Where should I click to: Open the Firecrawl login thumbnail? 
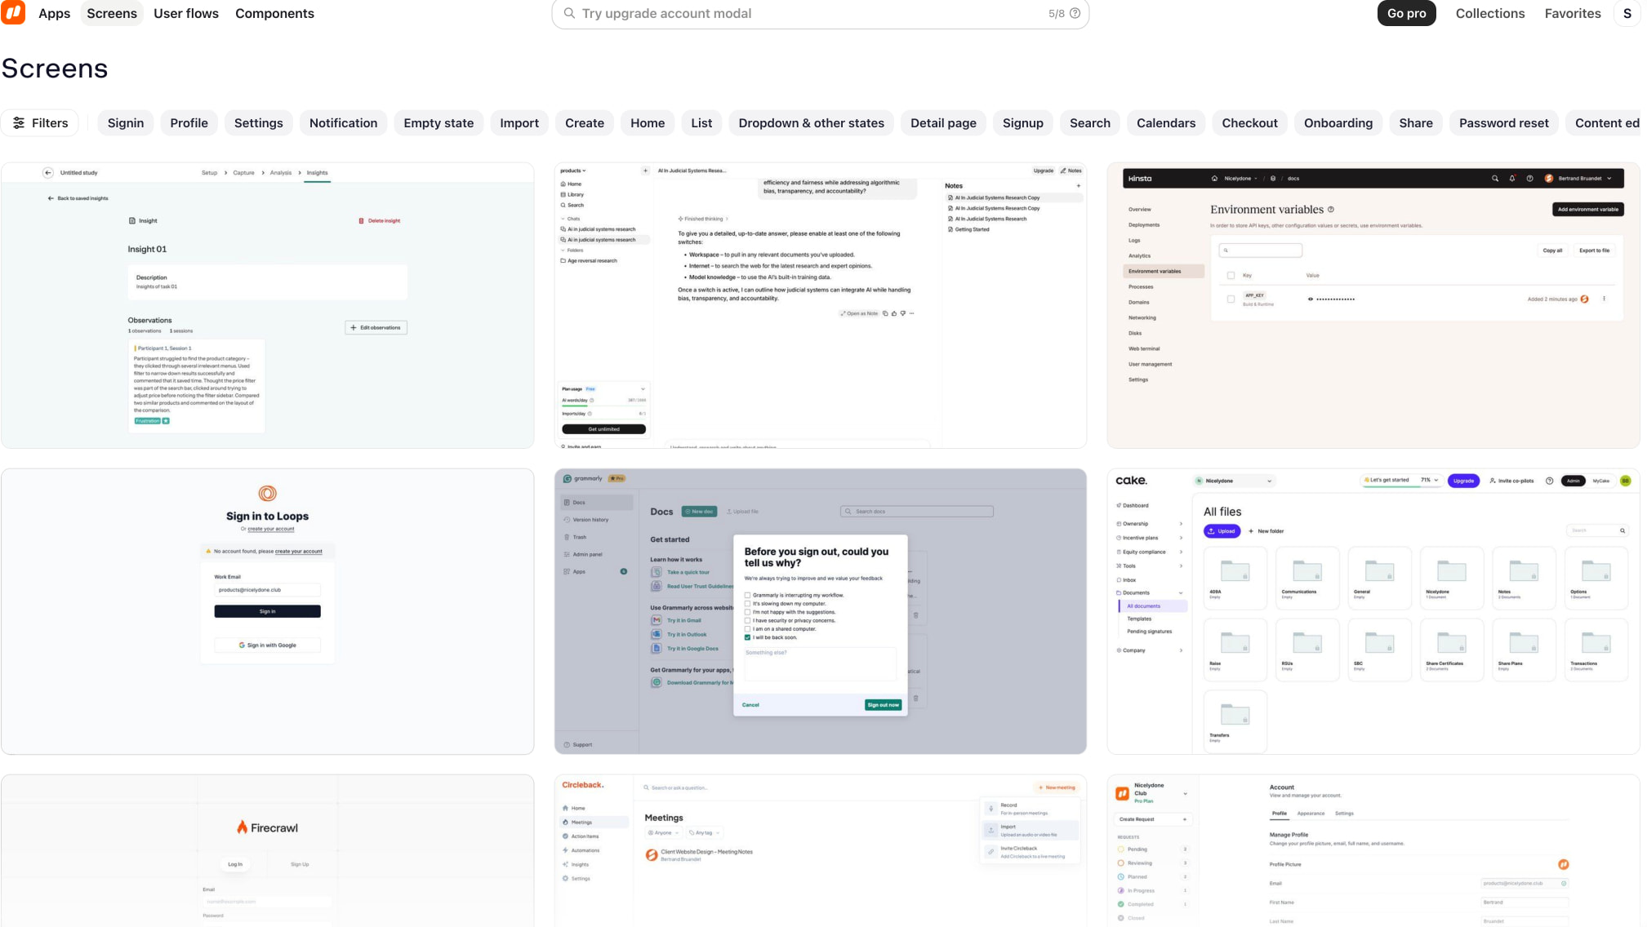[268, 850]
